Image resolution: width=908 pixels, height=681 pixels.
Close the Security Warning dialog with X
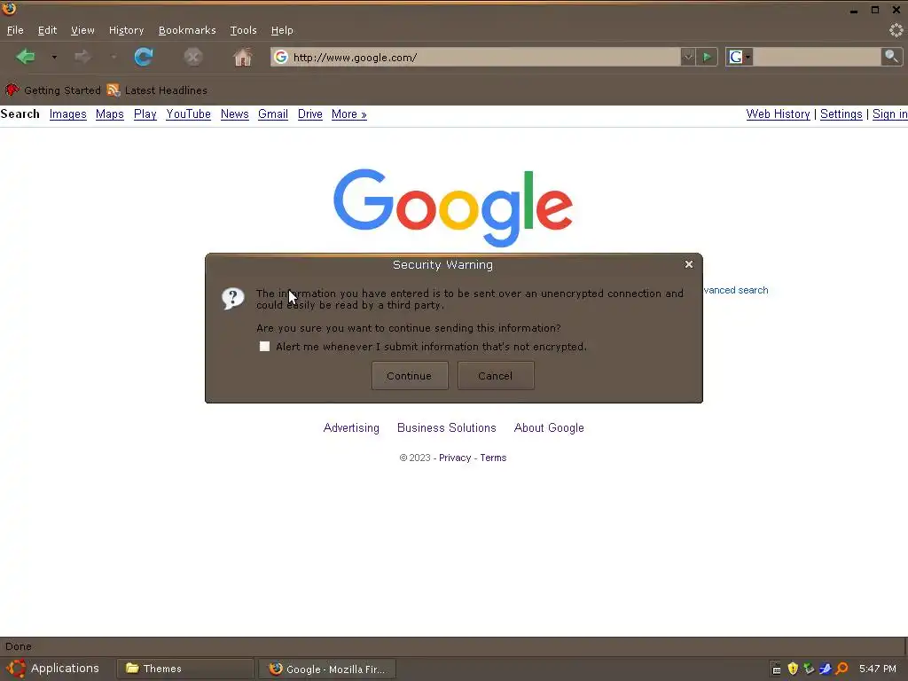[688, 264]
